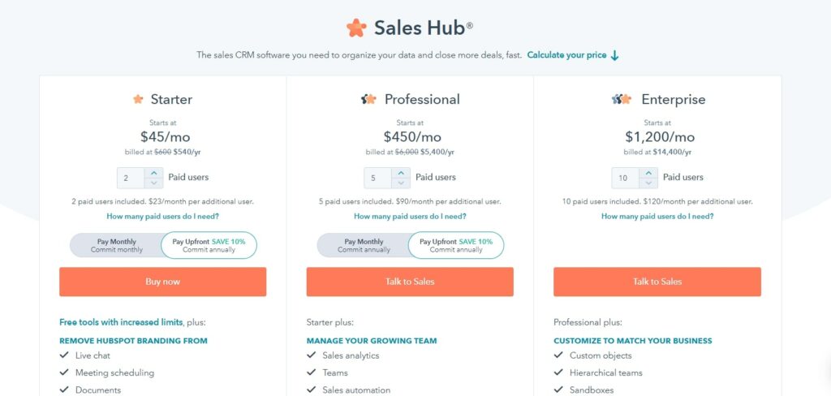Click the Professional plan icon
The image size is (831, 396).
click(x=368, y=99)
